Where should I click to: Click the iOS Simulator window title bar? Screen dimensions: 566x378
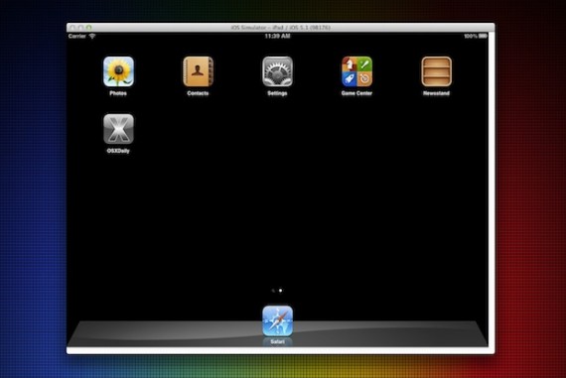[280, 28]
